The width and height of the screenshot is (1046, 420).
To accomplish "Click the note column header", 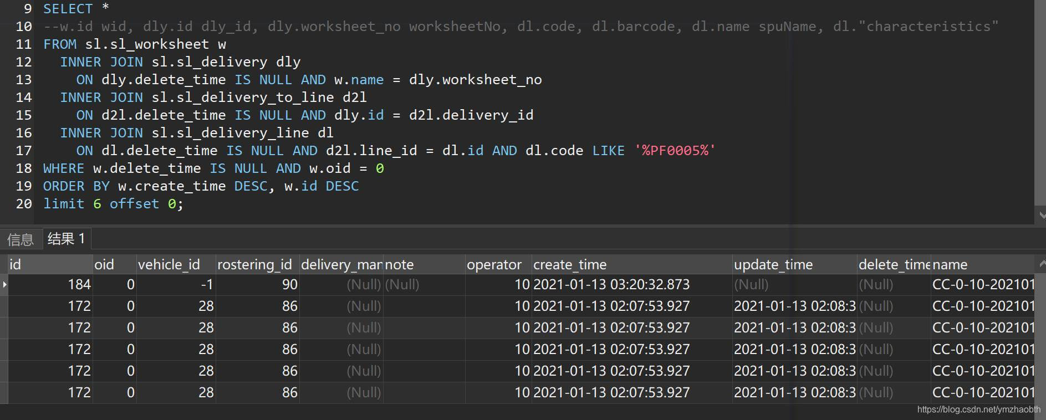I will 424,264.
